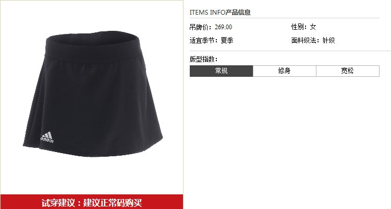This screenshot has width=391, height=209.
Task: Click the 面料织法: 针织 label
Action: [x=313, y=40]
